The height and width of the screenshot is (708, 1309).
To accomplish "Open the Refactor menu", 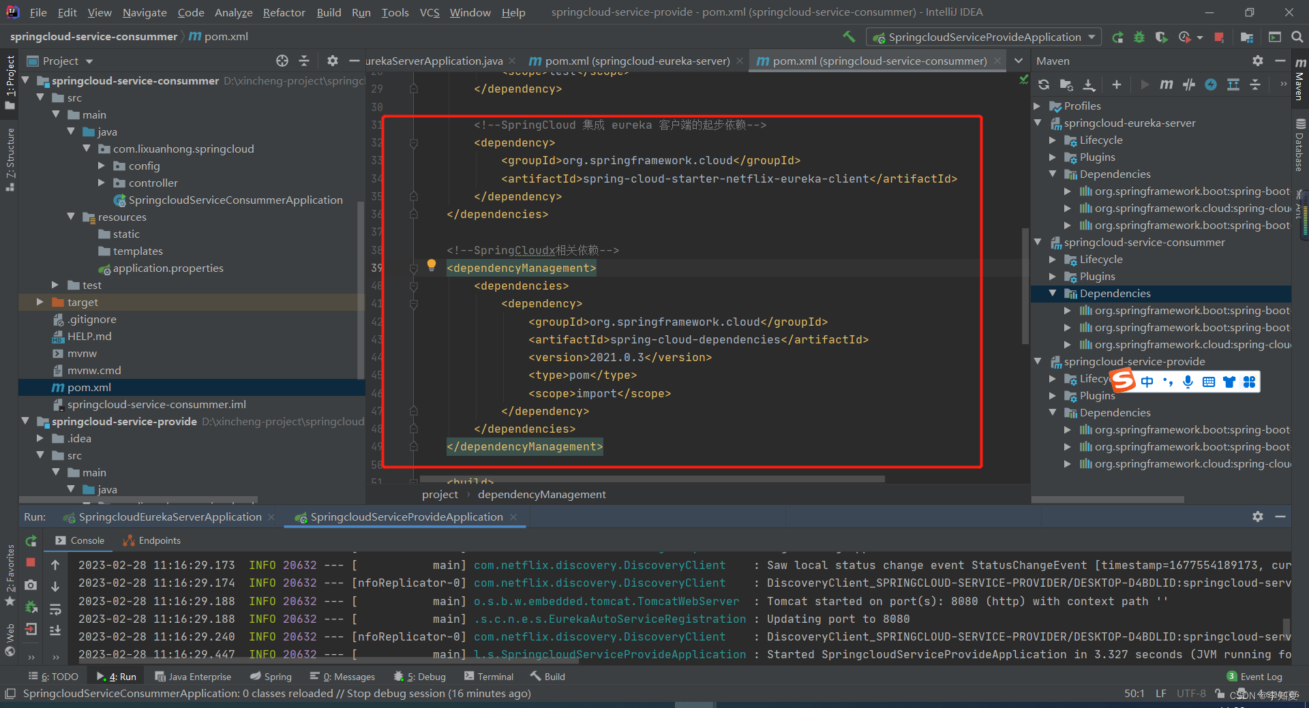I will (284, 12).
